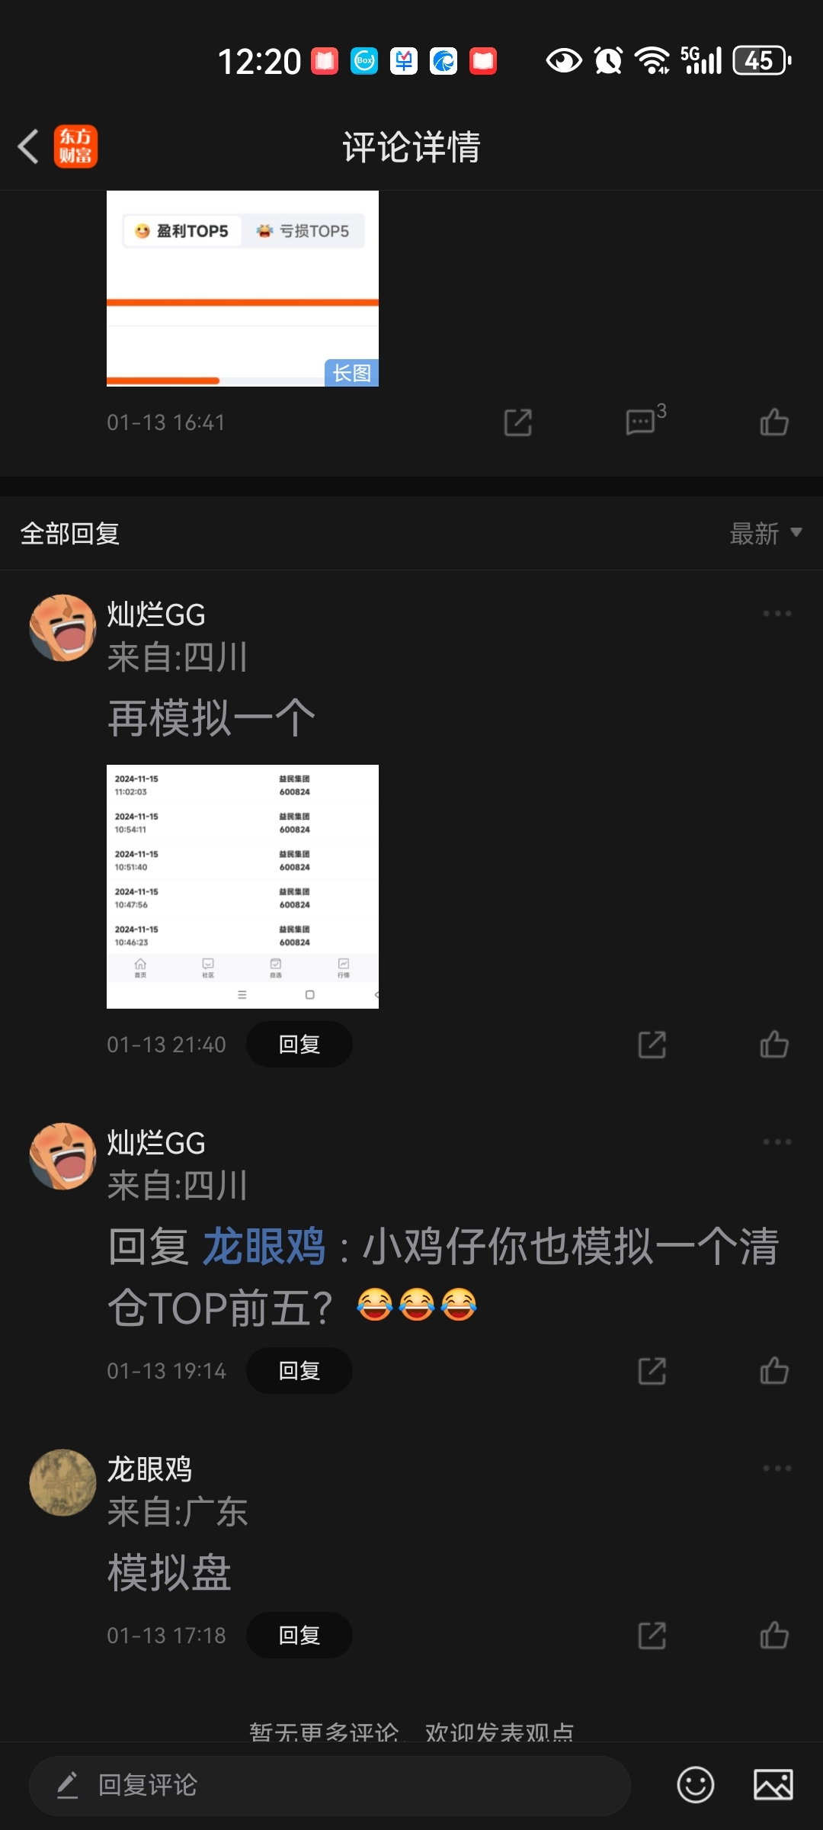Open more options for the 再模拟一个 reply
Viewport: 823px width, 1830px height.
(x=777, y=614)
